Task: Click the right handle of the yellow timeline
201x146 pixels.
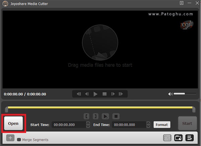Action: 194,110
